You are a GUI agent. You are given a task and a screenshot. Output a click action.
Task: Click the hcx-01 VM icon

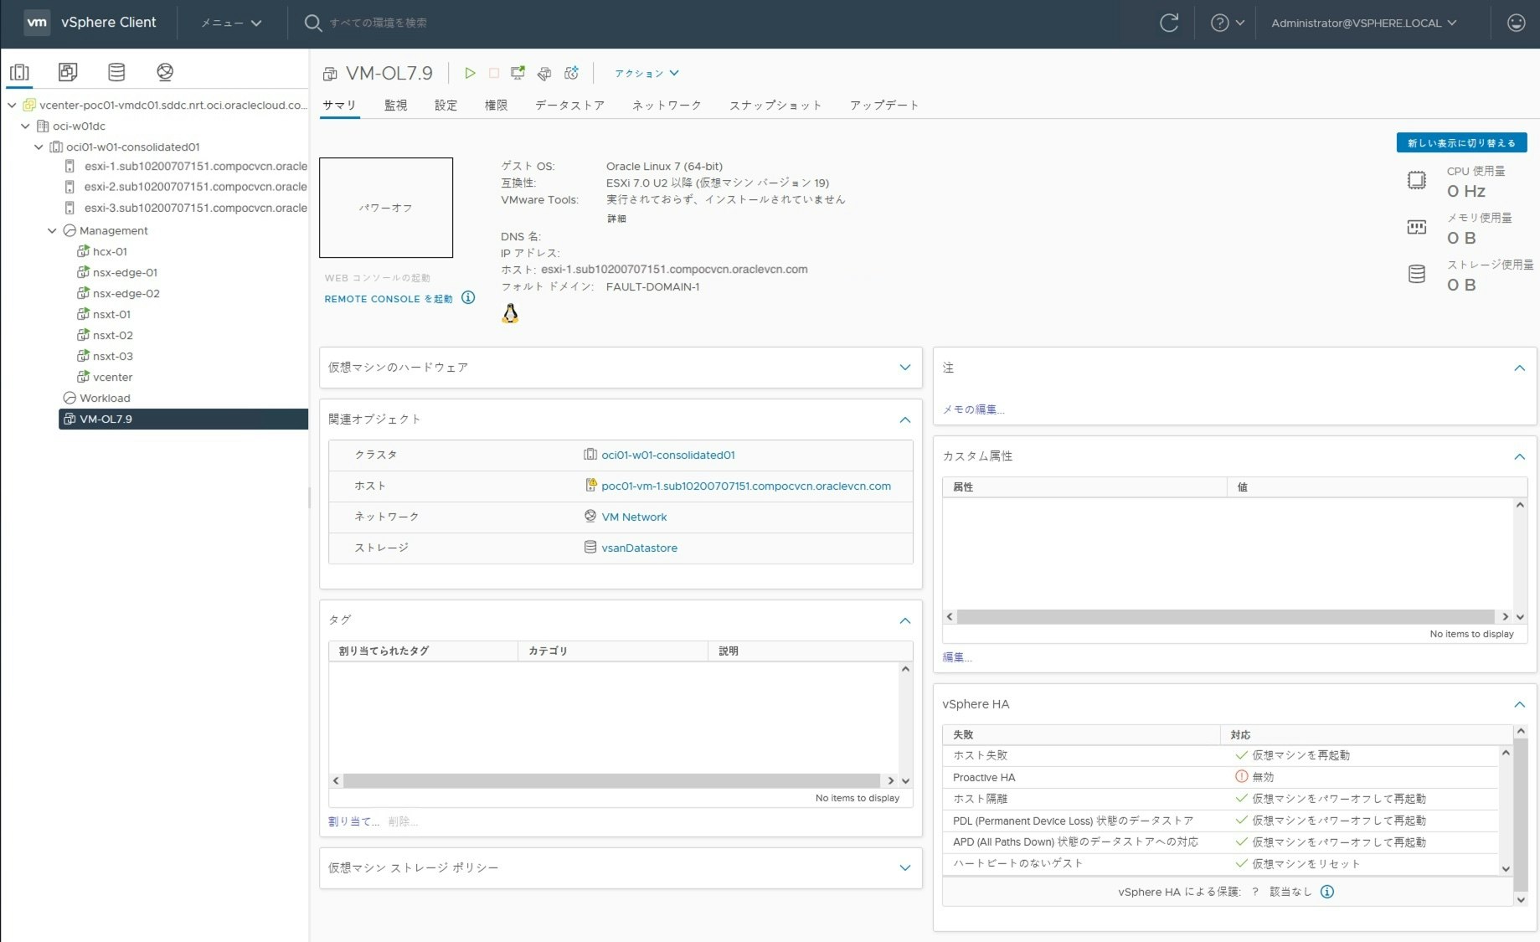point(83,251)
